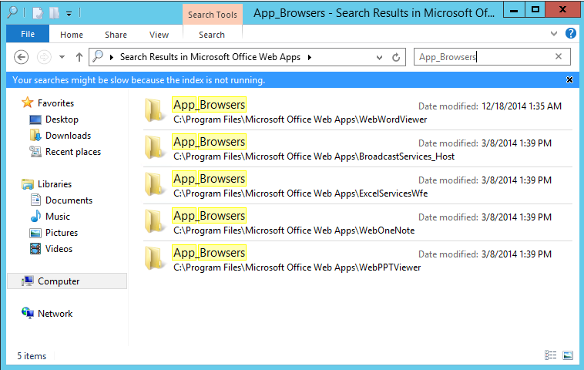Viewport: 584px width, 370px height.
Task: Click folder icon of the WebOneNote result
Action: click(x=155, y=221)
